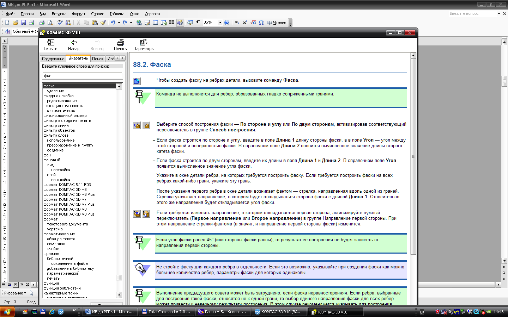Open the Рисование drawing menu dropdown
Viewport: 508px width, 317px height.
15,293
